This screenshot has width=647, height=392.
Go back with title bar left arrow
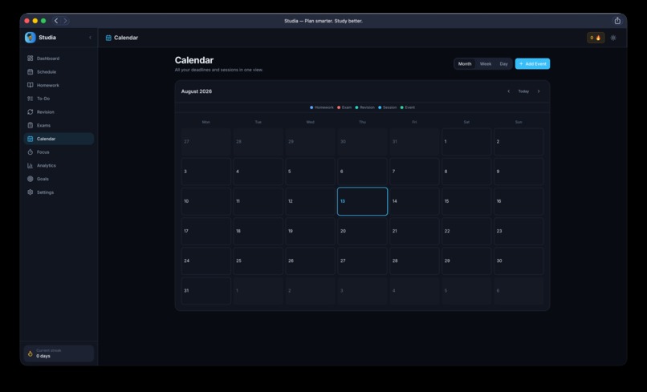tap(56, 21)
